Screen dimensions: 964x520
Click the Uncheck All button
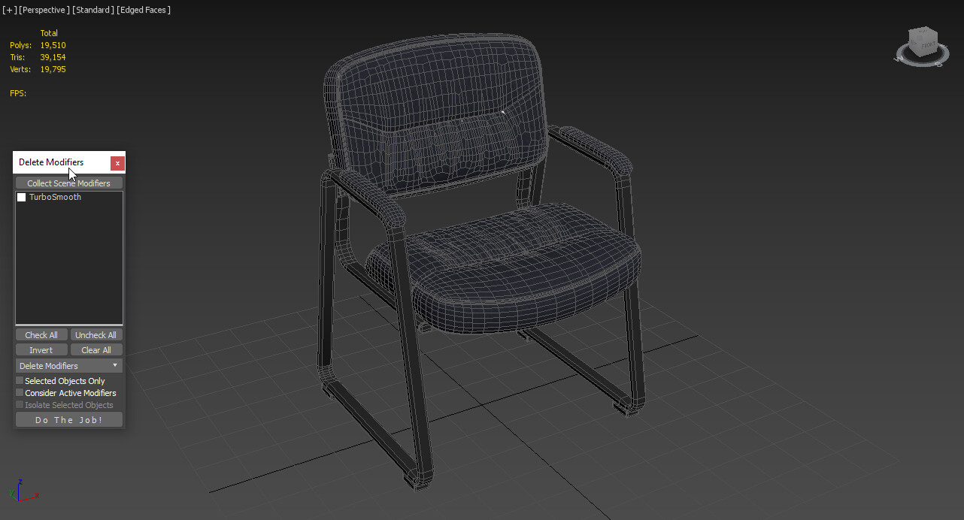click(95, 334)
